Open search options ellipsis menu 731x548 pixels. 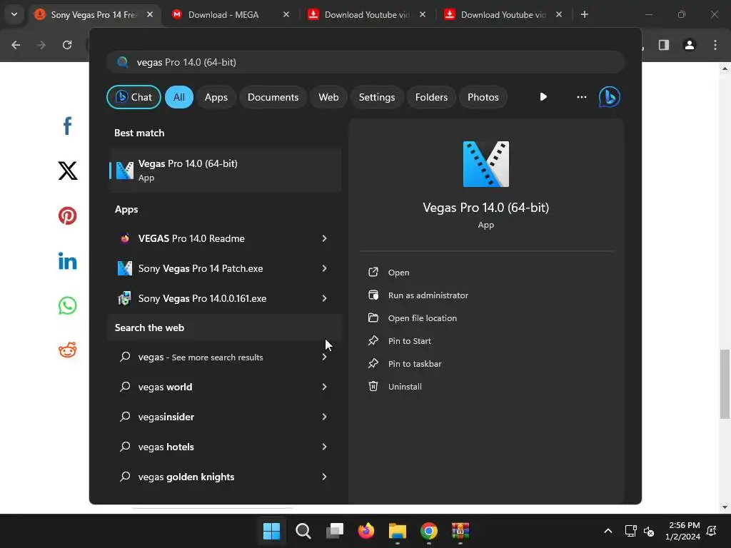pyautogui.click(x=581, y=97)
